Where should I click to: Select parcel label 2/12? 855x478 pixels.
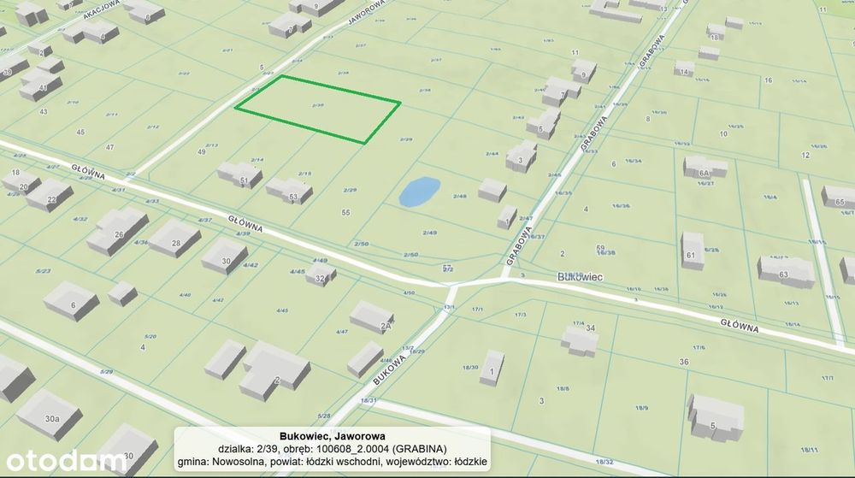(153, 127)
